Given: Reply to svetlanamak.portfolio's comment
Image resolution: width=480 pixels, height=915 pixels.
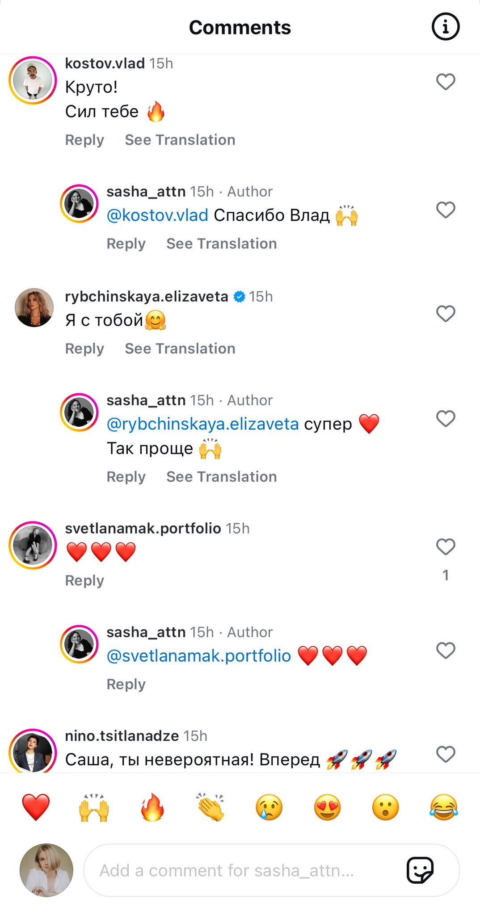Looking at the screenshot, I should click(x=84, y=580).
